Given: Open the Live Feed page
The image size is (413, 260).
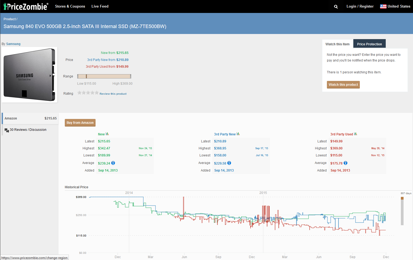Looking at the screenshot, I should (x=100, y=6).
